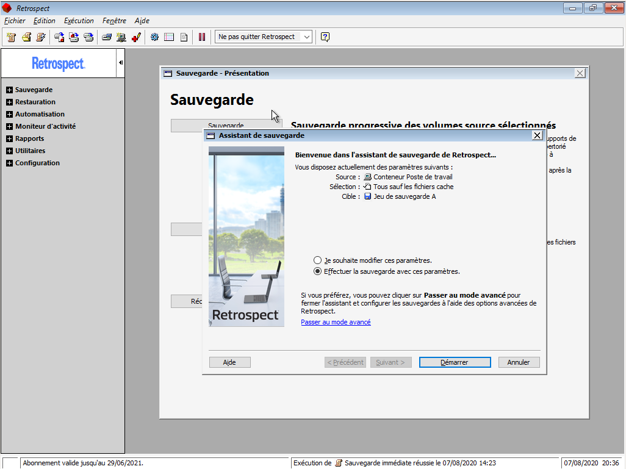This screenshot has width=626, height=469.
Task: Select 'Effectuer la sauvegarde avec ces paramètres'
Action: 317,271
